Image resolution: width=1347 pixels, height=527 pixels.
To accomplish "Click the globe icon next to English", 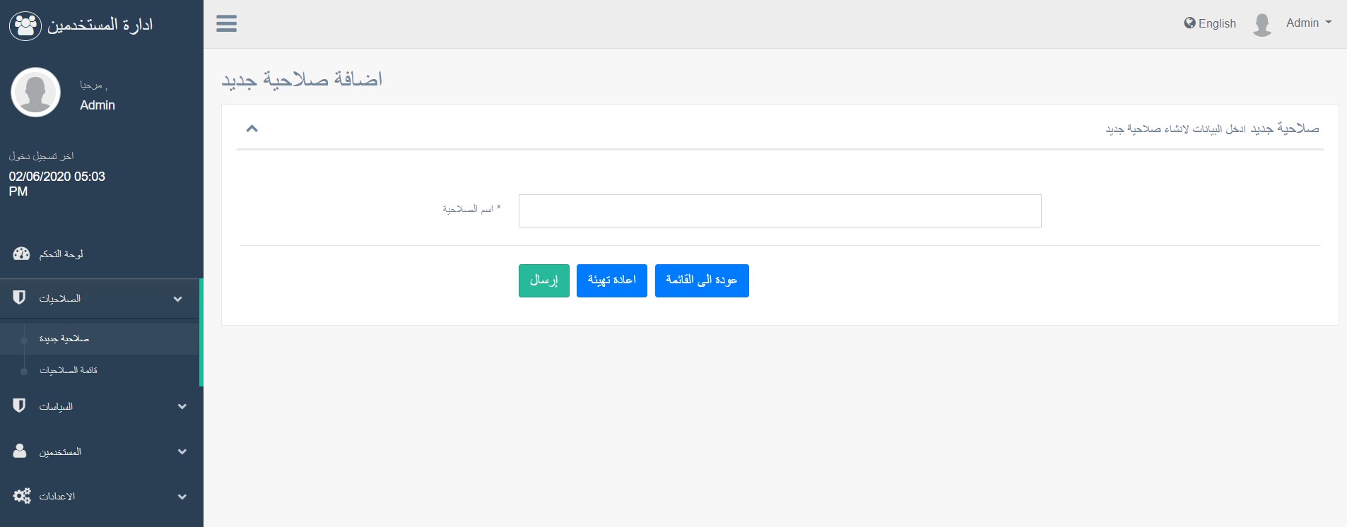I will tap(1189, 23).
